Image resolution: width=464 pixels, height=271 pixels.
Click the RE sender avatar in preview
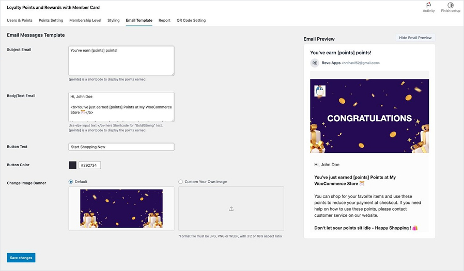click(x=315, y=63)
